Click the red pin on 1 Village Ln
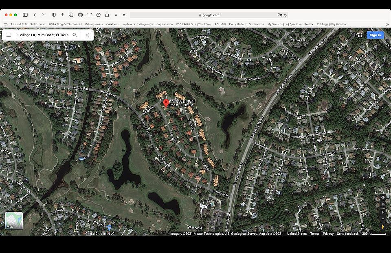391x253 pixels. coord(166,103)
